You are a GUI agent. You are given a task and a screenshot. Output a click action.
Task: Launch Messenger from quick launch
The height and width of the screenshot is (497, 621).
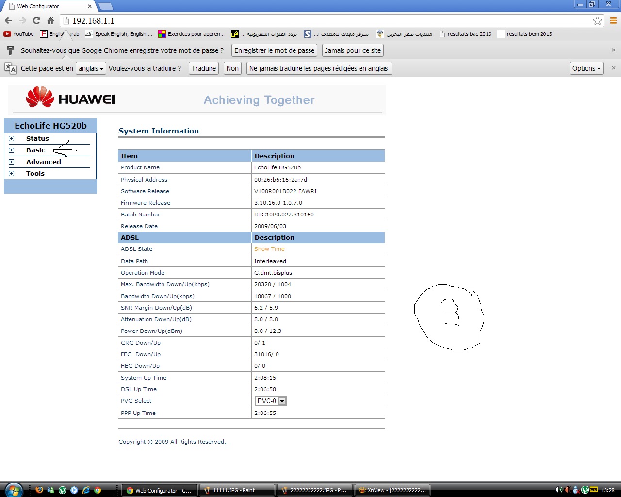[x=51, y=490]
